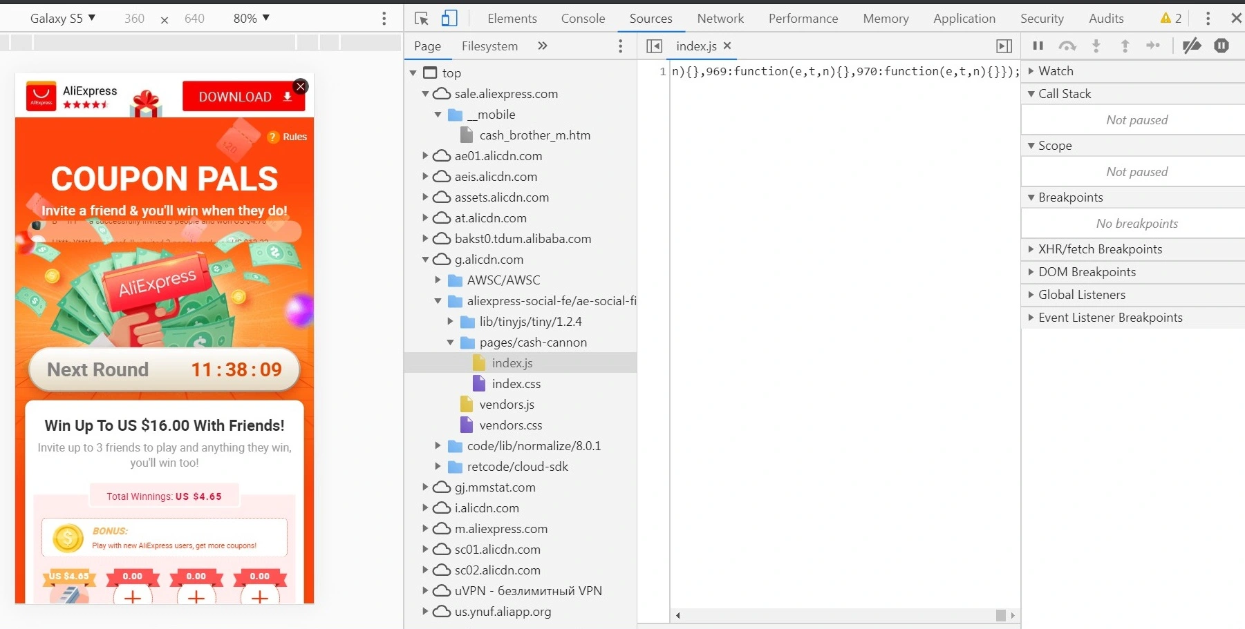This screenshot has height=629, width=1245.
Task: Open device toolbar more options menu
Action: (x=384, y=19)
